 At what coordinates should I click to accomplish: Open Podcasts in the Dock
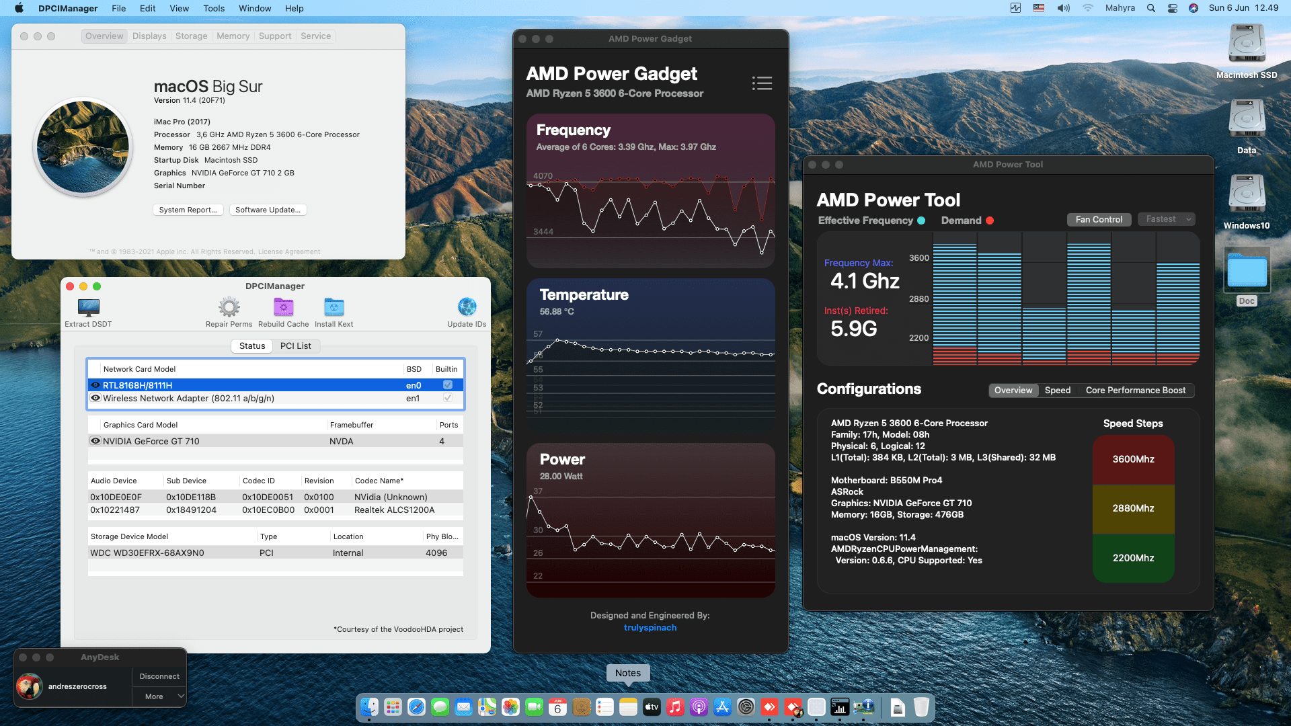699,707
